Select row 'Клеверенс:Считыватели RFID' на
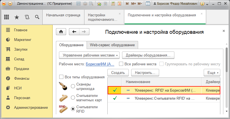This screenshot has width=230, height=119. click(164, 99)
